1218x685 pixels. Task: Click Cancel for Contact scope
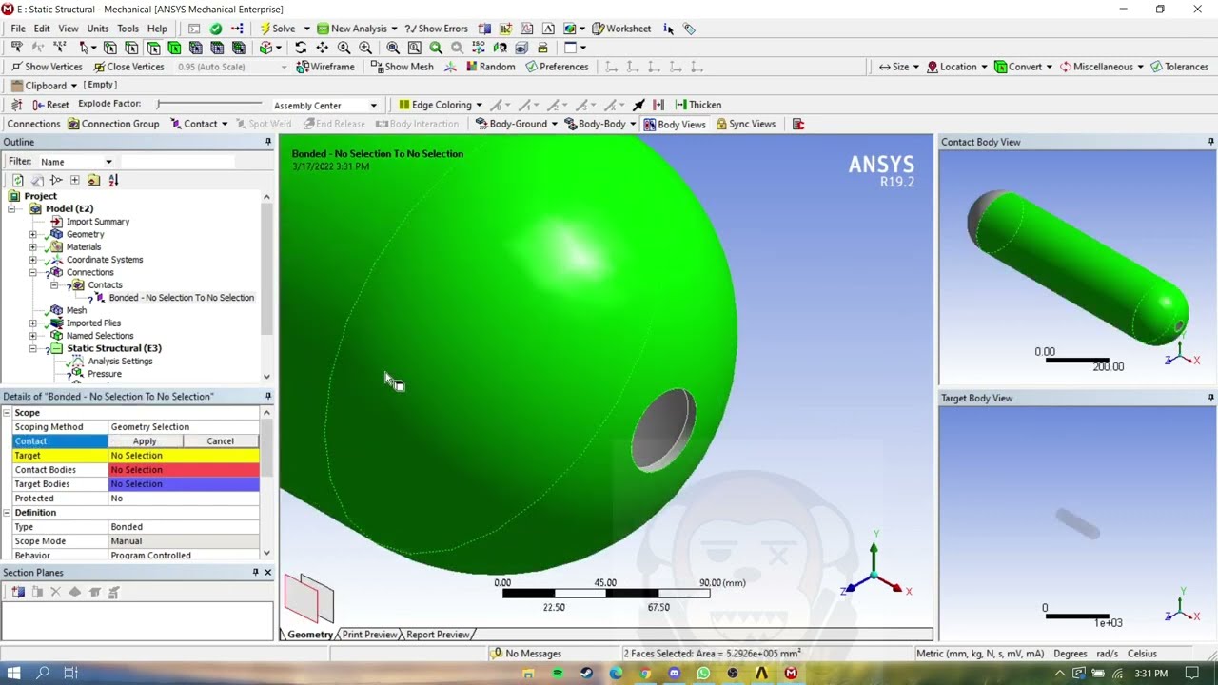(x=220, y=441)
